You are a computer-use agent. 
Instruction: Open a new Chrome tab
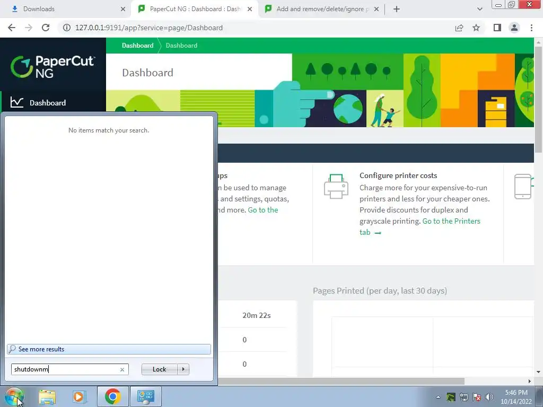397,9
